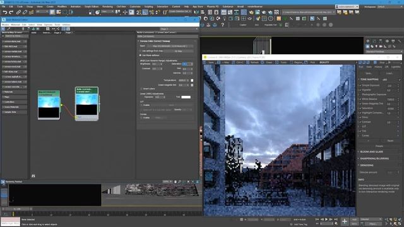Select Use settings from map radio
This screenshot has width=404, height=227.
pos(141,51)
